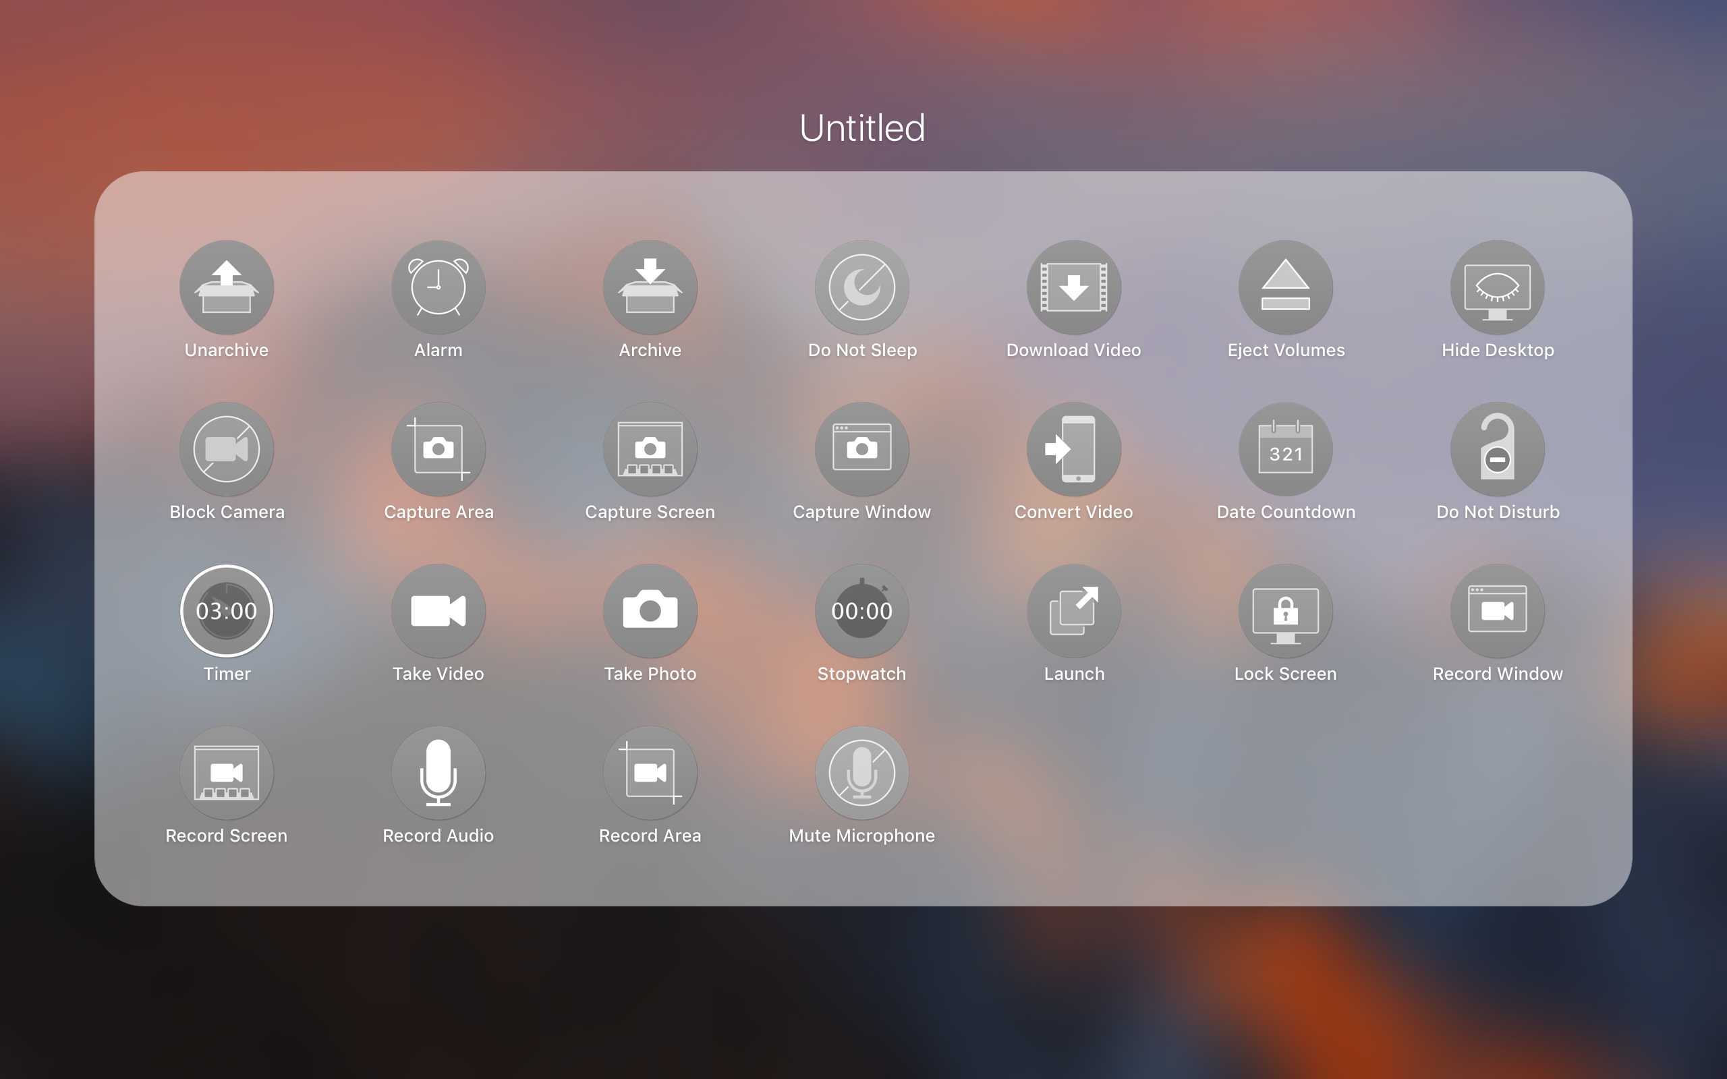
Task: Select the Archive icon
Action: click(650, 287)
